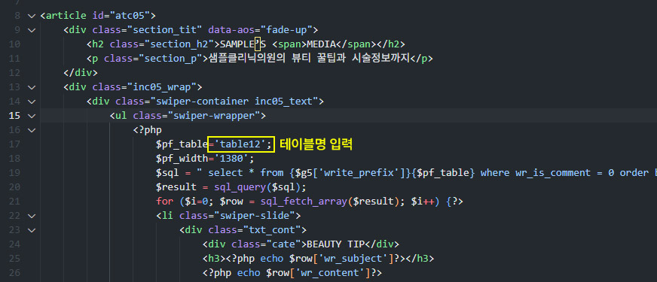Place cursor on the $sql variable on line 19
This screenshot has width=657, height=282.
point(167,173)
